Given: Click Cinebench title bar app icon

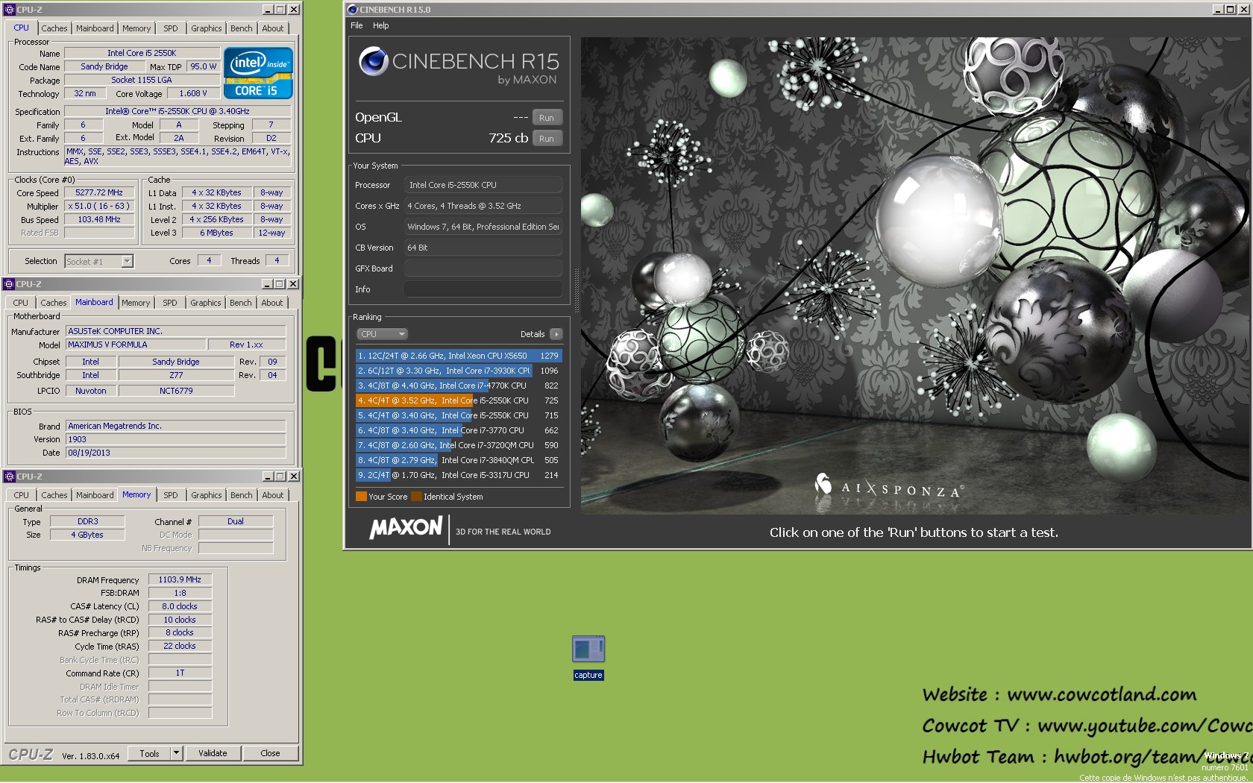Looking at the screenshot, I should (x=353, y=10).
